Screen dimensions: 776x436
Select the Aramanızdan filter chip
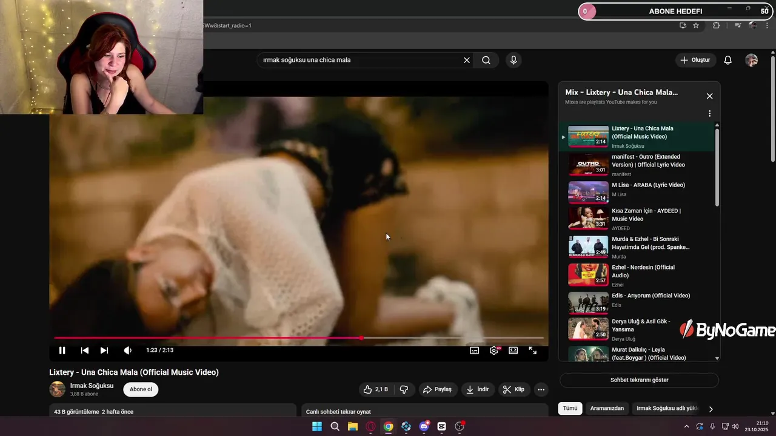[x=607, y=408]
